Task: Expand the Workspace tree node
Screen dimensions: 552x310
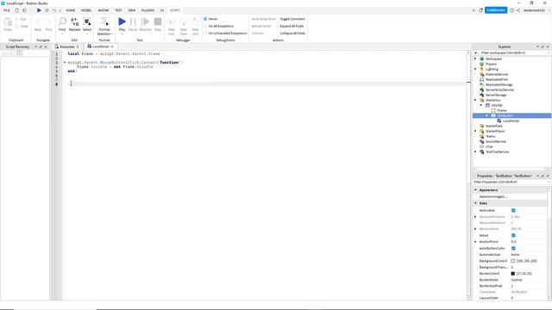Action: [x=475, y=59]
